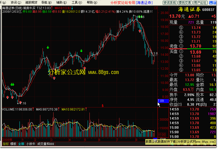
Task: Open the 帮助(H) menu
Action: coord(92,3)
